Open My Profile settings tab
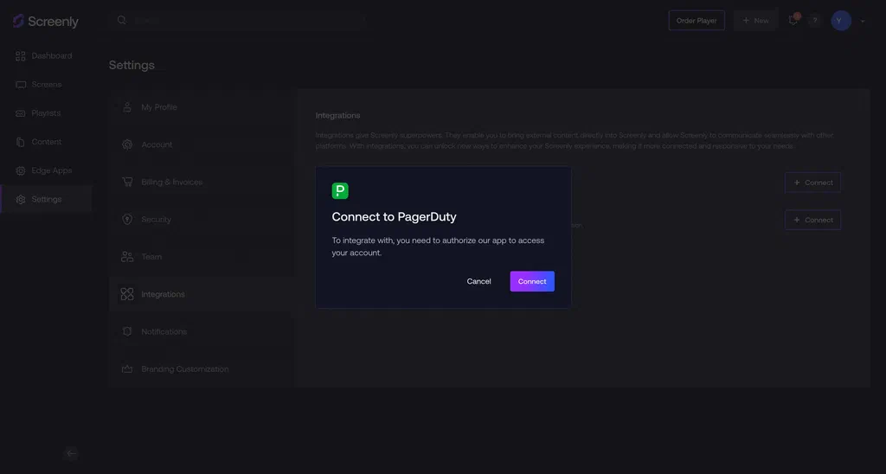This screenshot has height=474, width=886. click(201, 107)
